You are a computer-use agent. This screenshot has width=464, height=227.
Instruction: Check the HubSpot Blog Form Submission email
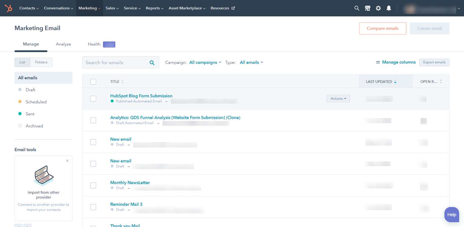(x=93, y=98)
